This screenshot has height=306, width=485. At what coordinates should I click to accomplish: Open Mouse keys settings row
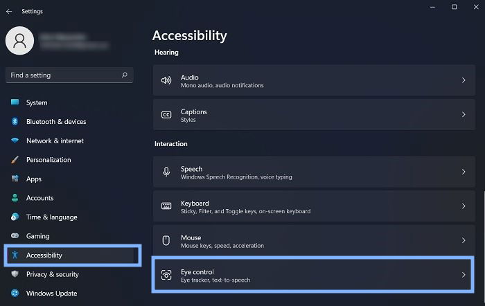tap(314, 240)
